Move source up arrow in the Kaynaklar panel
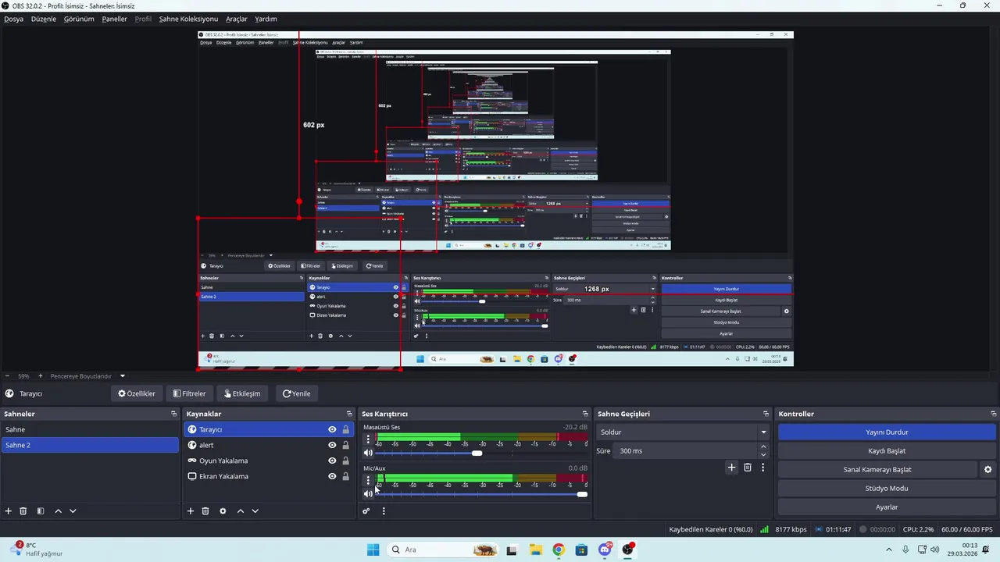The image size is (1000, 562). coord(241,511)
